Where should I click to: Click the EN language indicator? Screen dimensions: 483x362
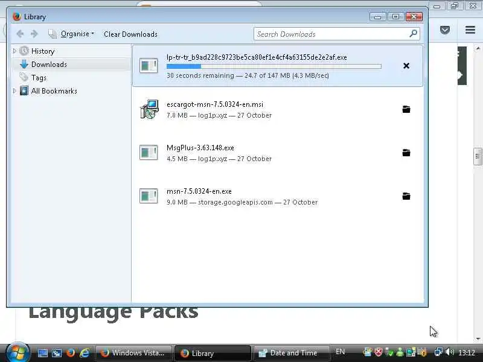coord(340,352)
